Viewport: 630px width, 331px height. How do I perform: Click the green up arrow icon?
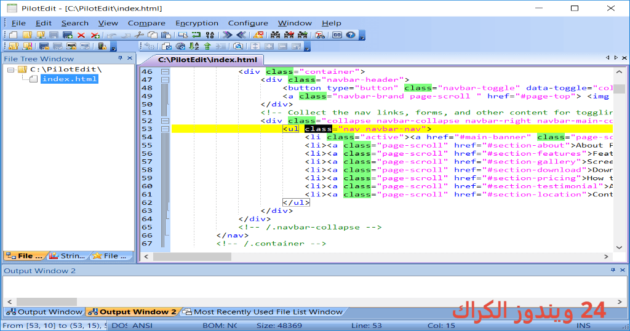coord(207,47)
